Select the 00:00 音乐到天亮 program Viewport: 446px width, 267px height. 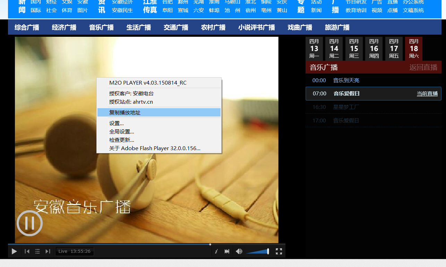[x=374, y=80]
